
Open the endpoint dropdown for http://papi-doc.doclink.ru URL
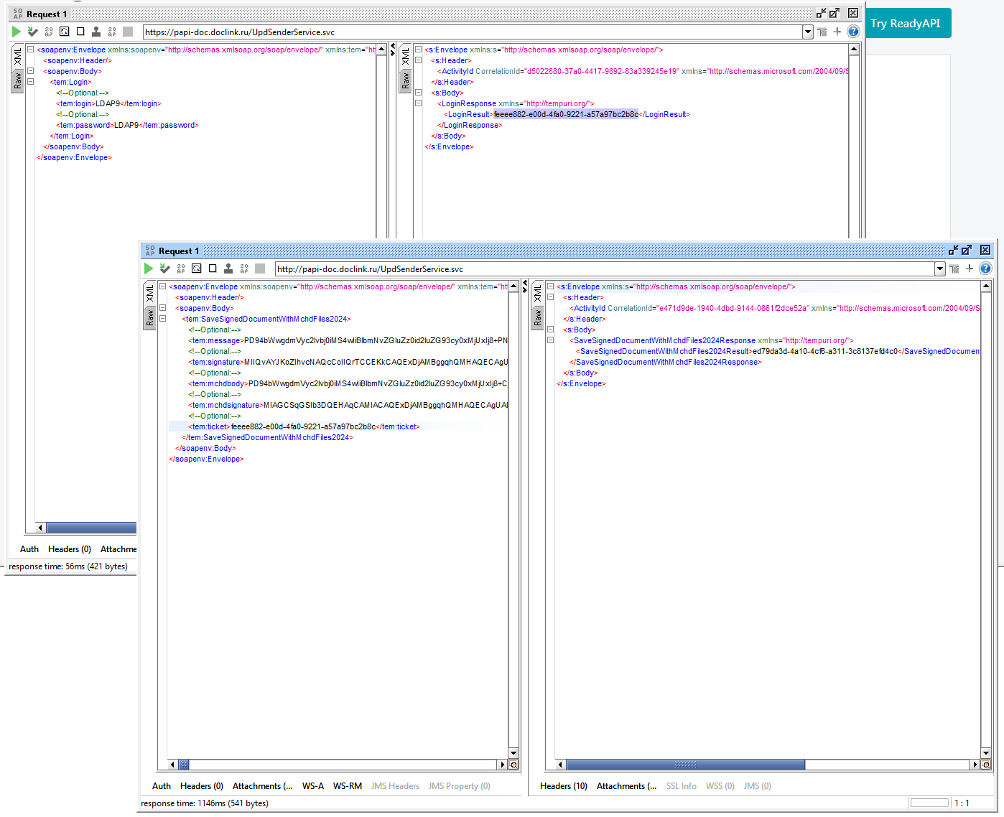939,269
